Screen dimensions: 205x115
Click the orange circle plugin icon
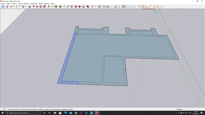(143, 6)
